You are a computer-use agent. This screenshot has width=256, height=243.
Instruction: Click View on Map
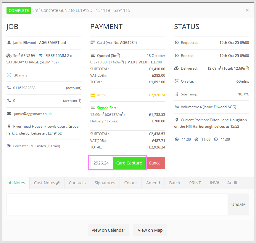coord(150,230)
